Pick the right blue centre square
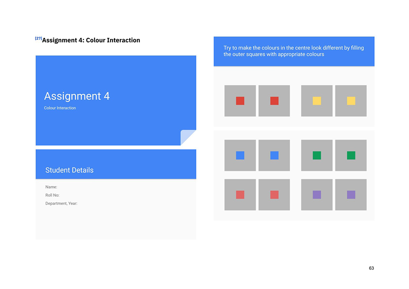 click(x=274, y=156)
